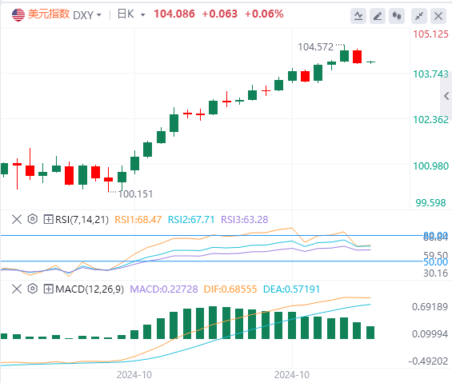The height and width of the screenshot is (383, 452).
Task: Click the candle at 104.572 high
Action: (344, 54)
